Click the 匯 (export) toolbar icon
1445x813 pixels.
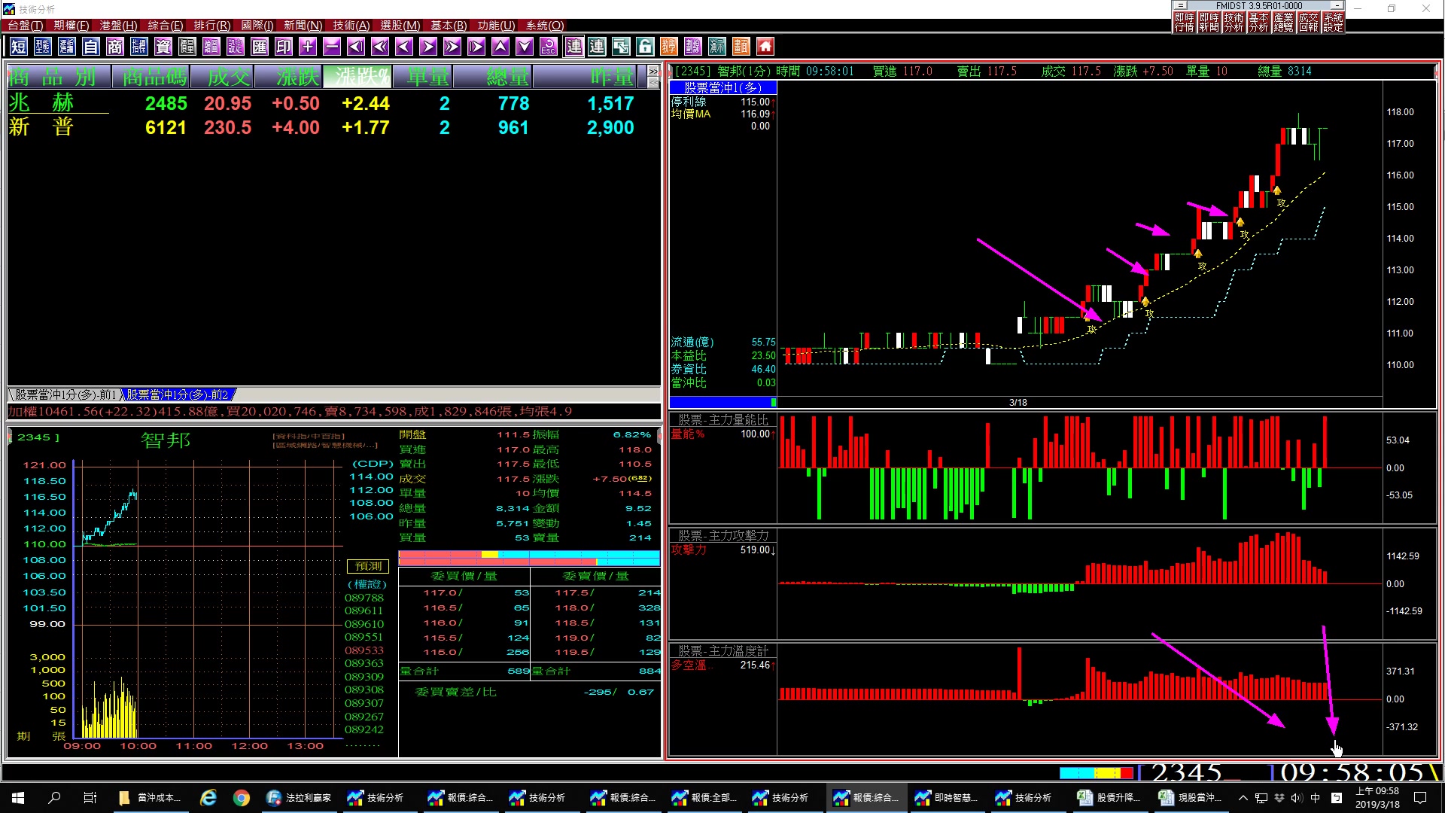[260, 47]
